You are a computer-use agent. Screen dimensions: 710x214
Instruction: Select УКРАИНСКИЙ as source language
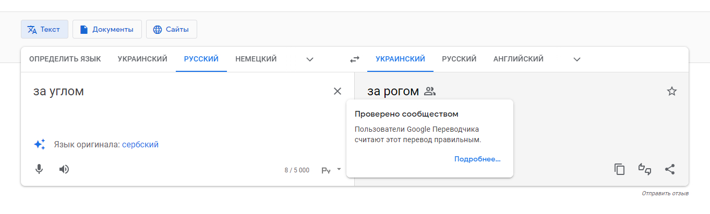[x=142, y=59]
